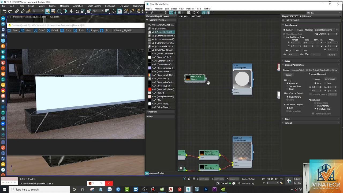Click the Reload bitmap button
The width and height of the screenshot is (343, 193).
click(288, 75)
